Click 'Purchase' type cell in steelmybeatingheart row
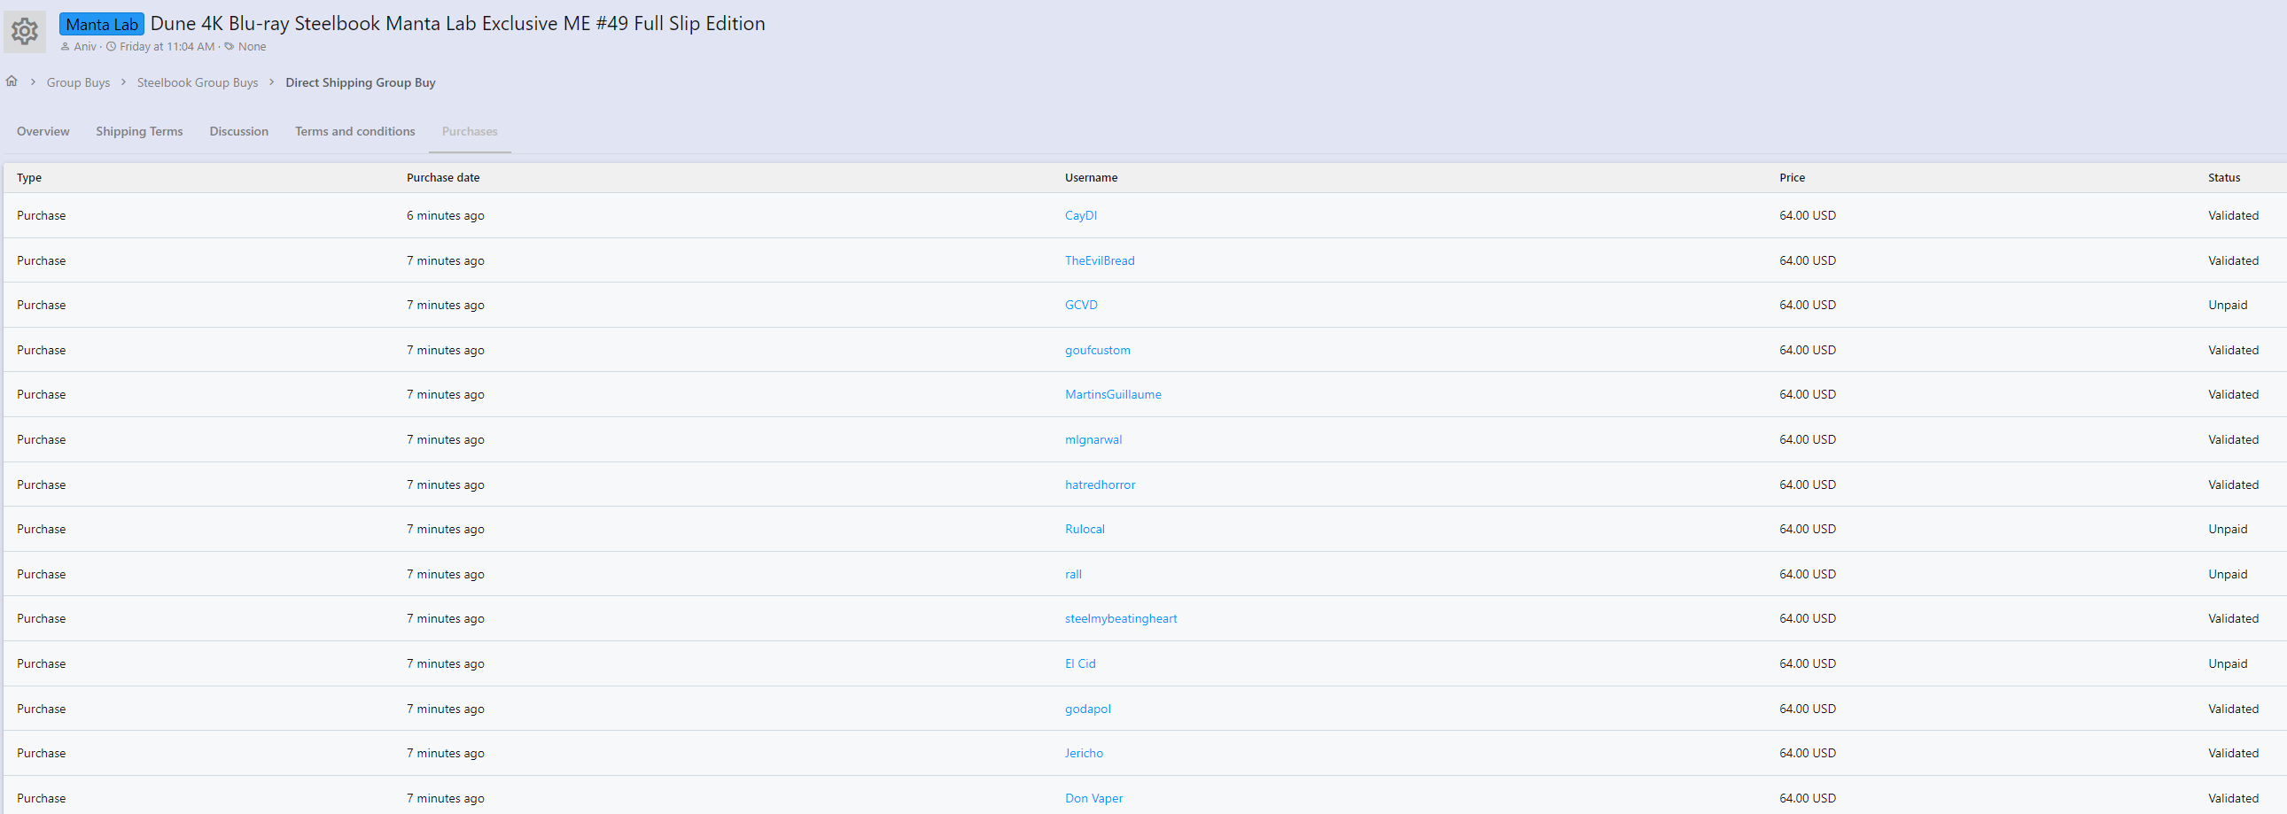Viewport: 2287px width, 814px height. click(x=41, y=620)
